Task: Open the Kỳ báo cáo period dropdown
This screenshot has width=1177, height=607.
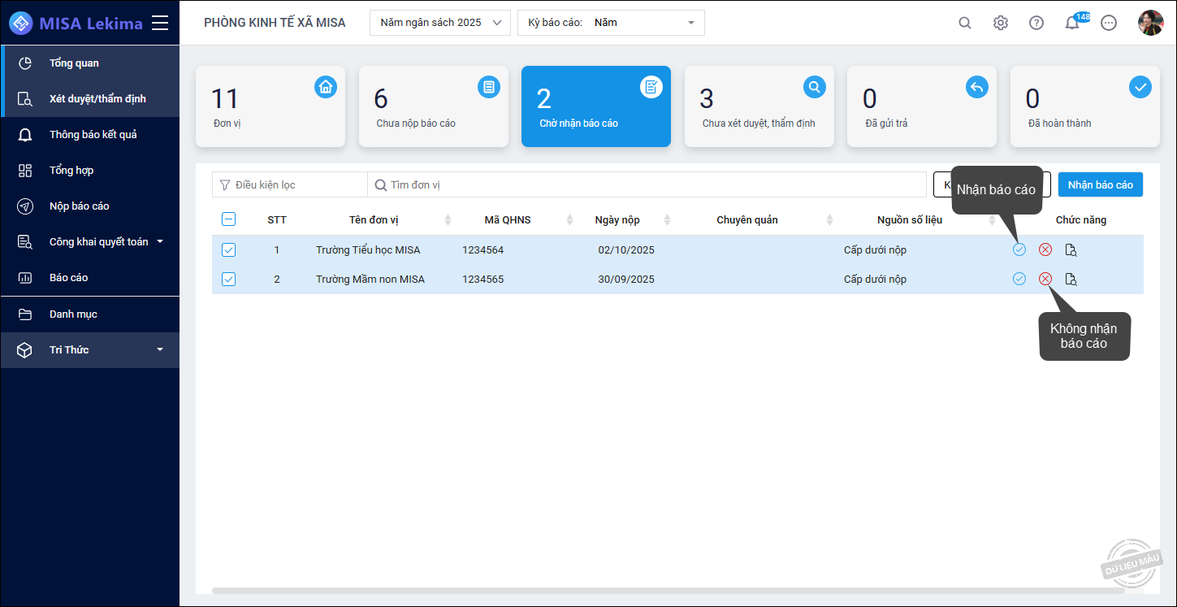Action: point(611,23)
